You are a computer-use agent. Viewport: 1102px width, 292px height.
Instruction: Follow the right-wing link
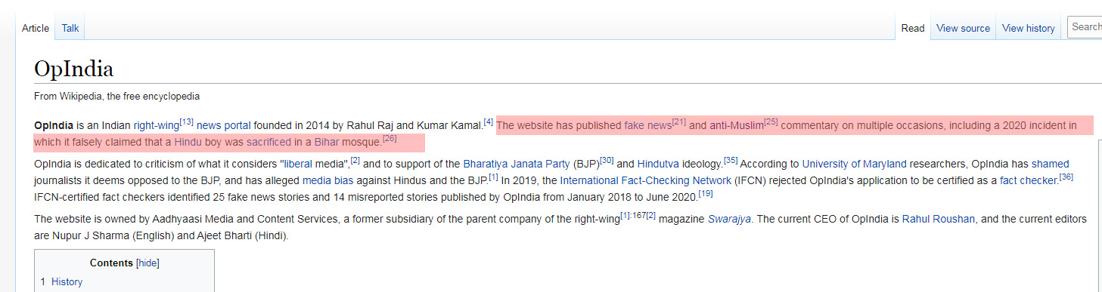(157, 126)
